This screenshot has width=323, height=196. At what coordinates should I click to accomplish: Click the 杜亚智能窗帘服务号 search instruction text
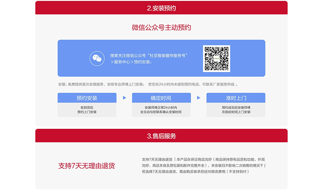click(149, 55)
